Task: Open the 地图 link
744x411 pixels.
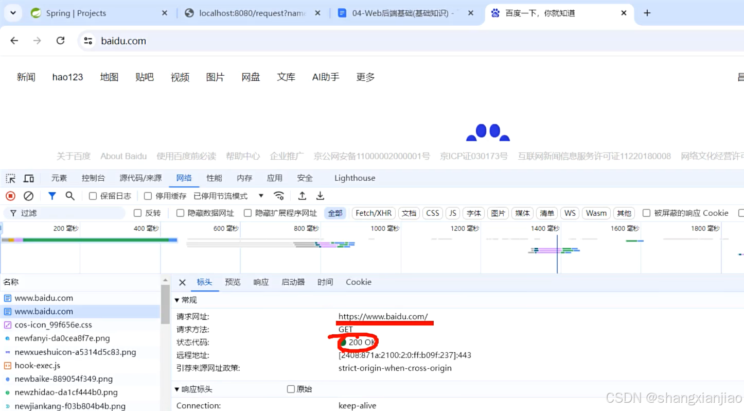Action: 109,77
